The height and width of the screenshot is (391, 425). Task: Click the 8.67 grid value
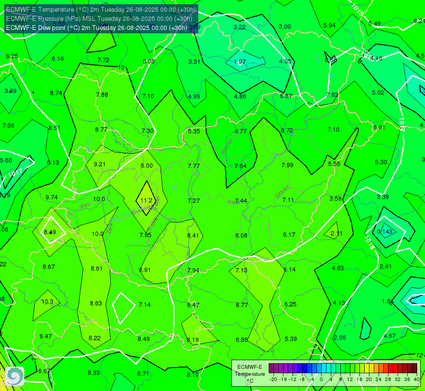tap(49, 267)
